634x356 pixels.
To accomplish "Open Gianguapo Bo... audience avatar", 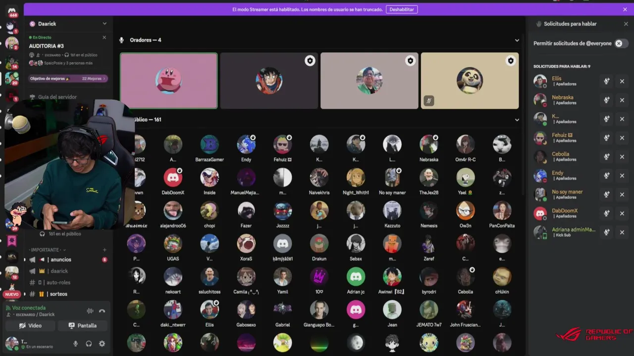I will pos(319,310).
